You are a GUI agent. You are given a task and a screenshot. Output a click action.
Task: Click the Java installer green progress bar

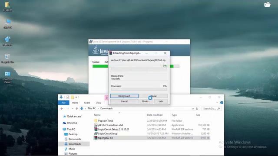136,66
